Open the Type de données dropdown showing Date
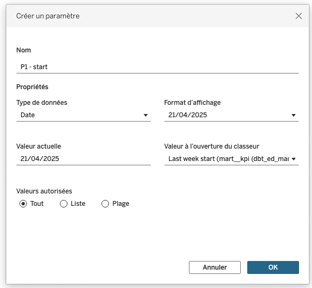This screenshot has width=312, height=288. click(x=83, y=115)
